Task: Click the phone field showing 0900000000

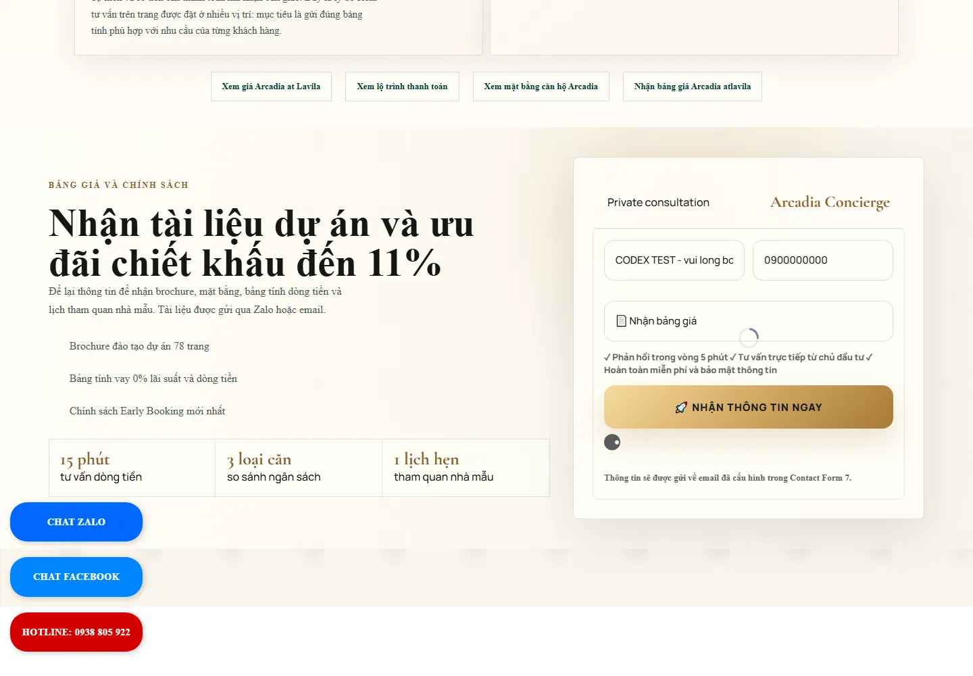Action: [823, 260]
